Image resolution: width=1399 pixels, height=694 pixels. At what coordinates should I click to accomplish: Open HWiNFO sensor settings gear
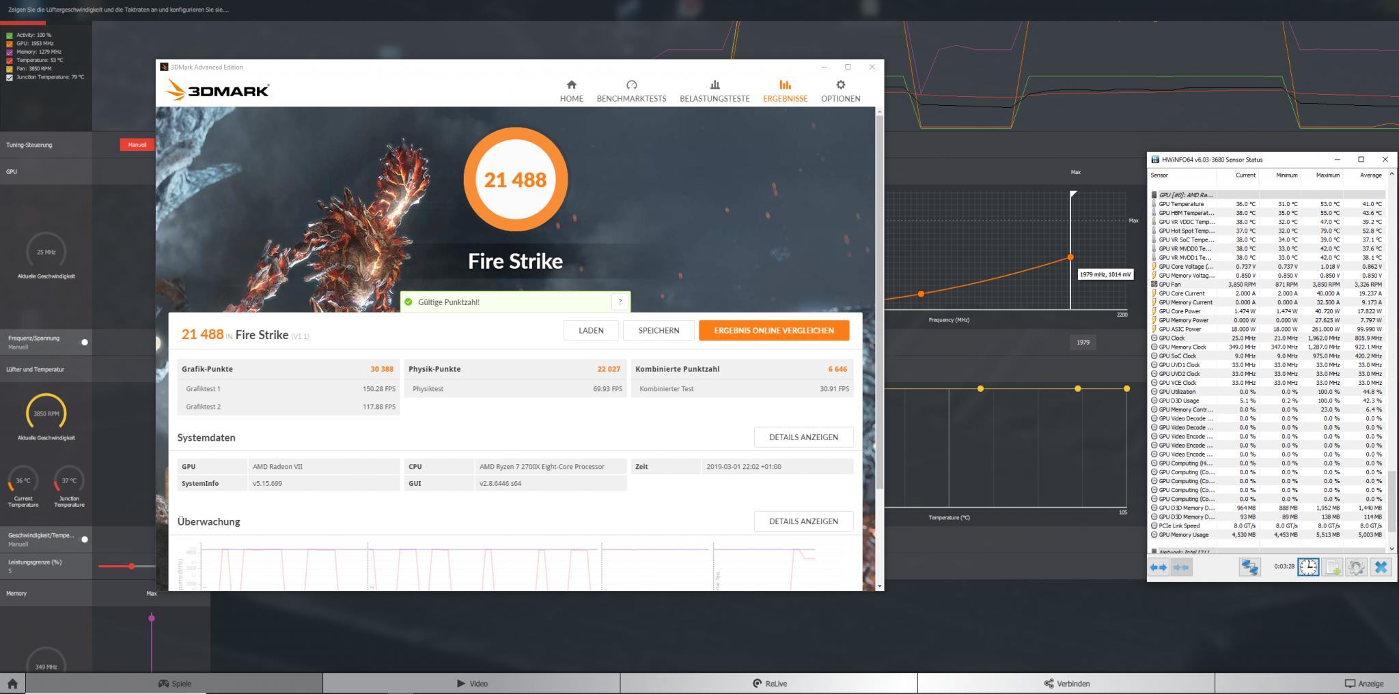[1356, 567]
